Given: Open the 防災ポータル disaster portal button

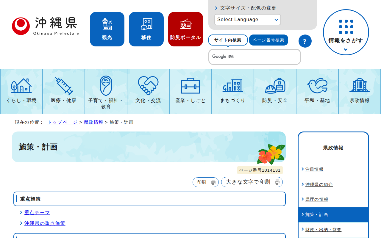Looking at the screenshot, I should click(185, 29).
